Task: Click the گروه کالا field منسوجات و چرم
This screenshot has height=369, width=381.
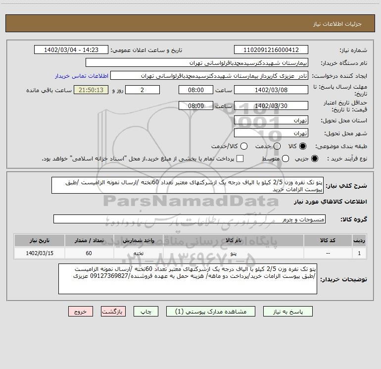Action: click(x=190, y=219)
